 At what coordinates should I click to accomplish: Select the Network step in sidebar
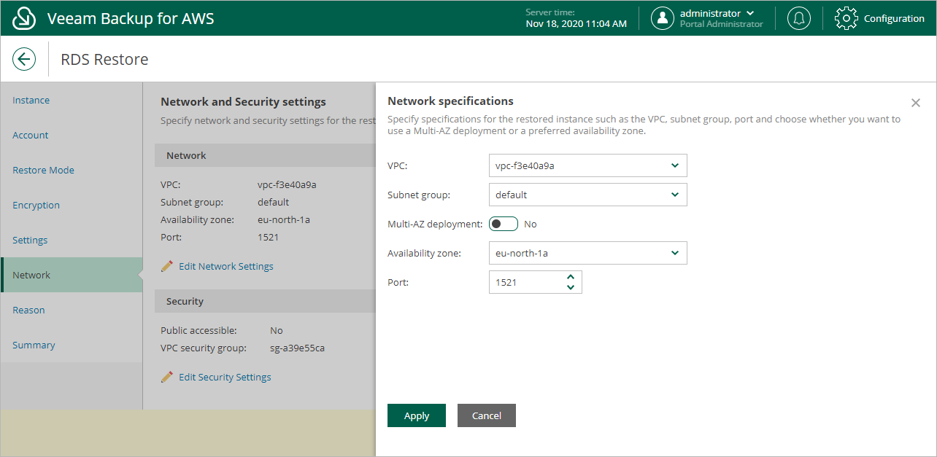pos(72,275)
